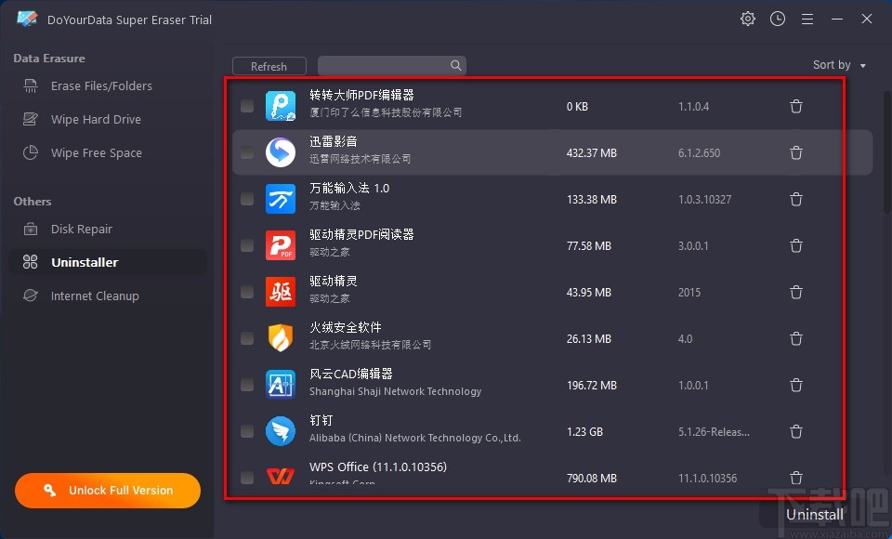The image size is (892, 539).
Task: Click Unlock Full Version
Action: click(x=107, y=490)
